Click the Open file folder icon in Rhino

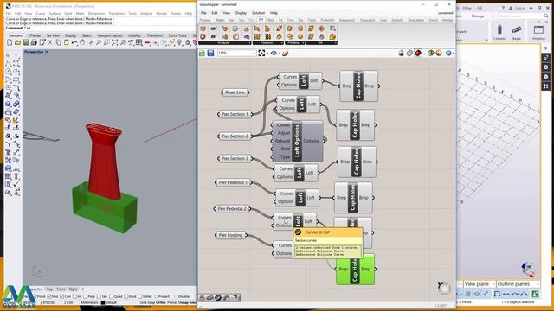click(x=17, y=42)
